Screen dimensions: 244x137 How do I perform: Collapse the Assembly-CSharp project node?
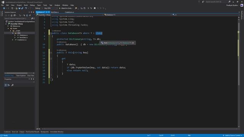tap(6, 24)
